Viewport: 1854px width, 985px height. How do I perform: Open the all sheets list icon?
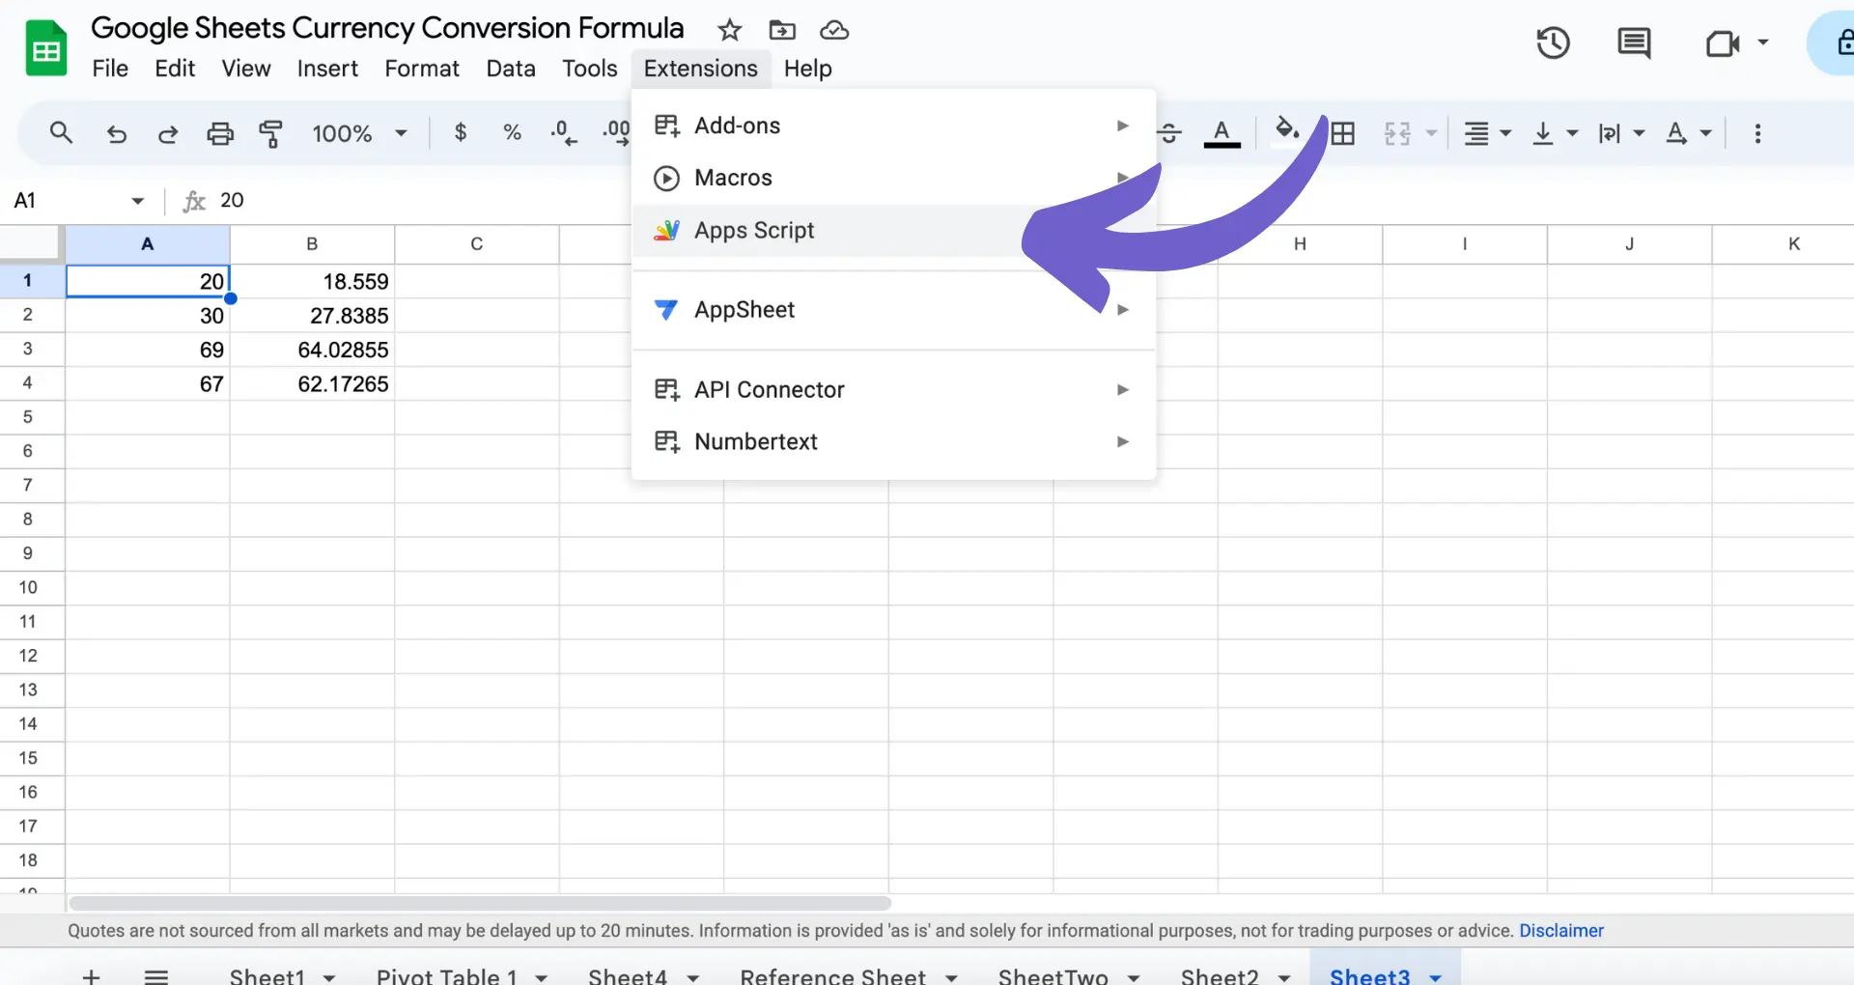click(156, 976)
